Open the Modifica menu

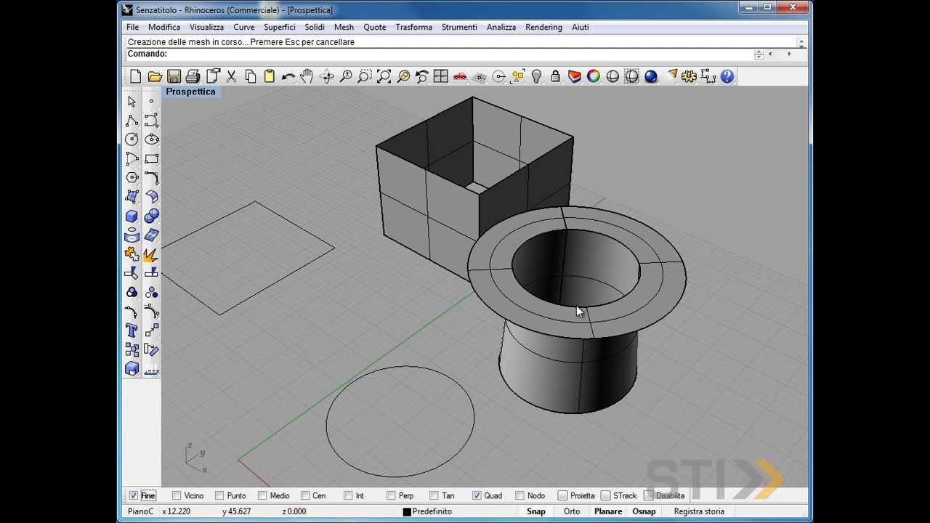[x=164, y=27]
